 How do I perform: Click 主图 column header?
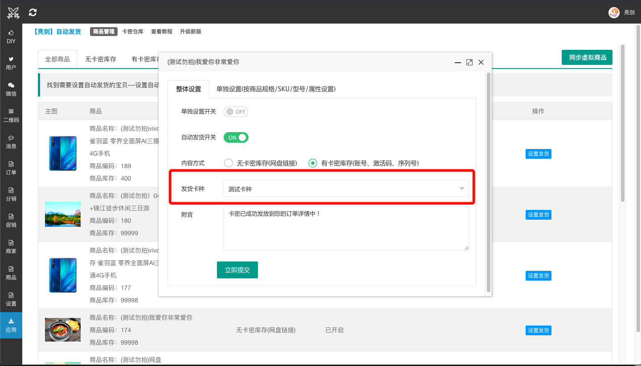coord(51,111)
